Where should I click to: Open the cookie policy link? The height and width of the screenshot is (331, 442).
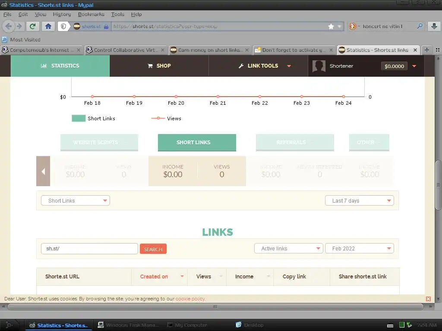coord(190,299)
